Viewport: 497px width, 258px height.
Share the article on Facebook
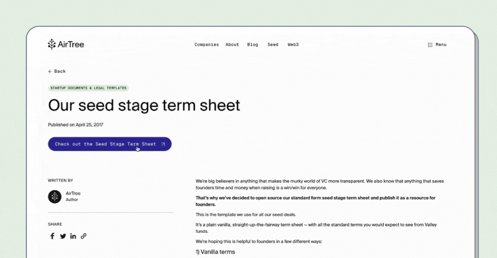click(52, 236)
